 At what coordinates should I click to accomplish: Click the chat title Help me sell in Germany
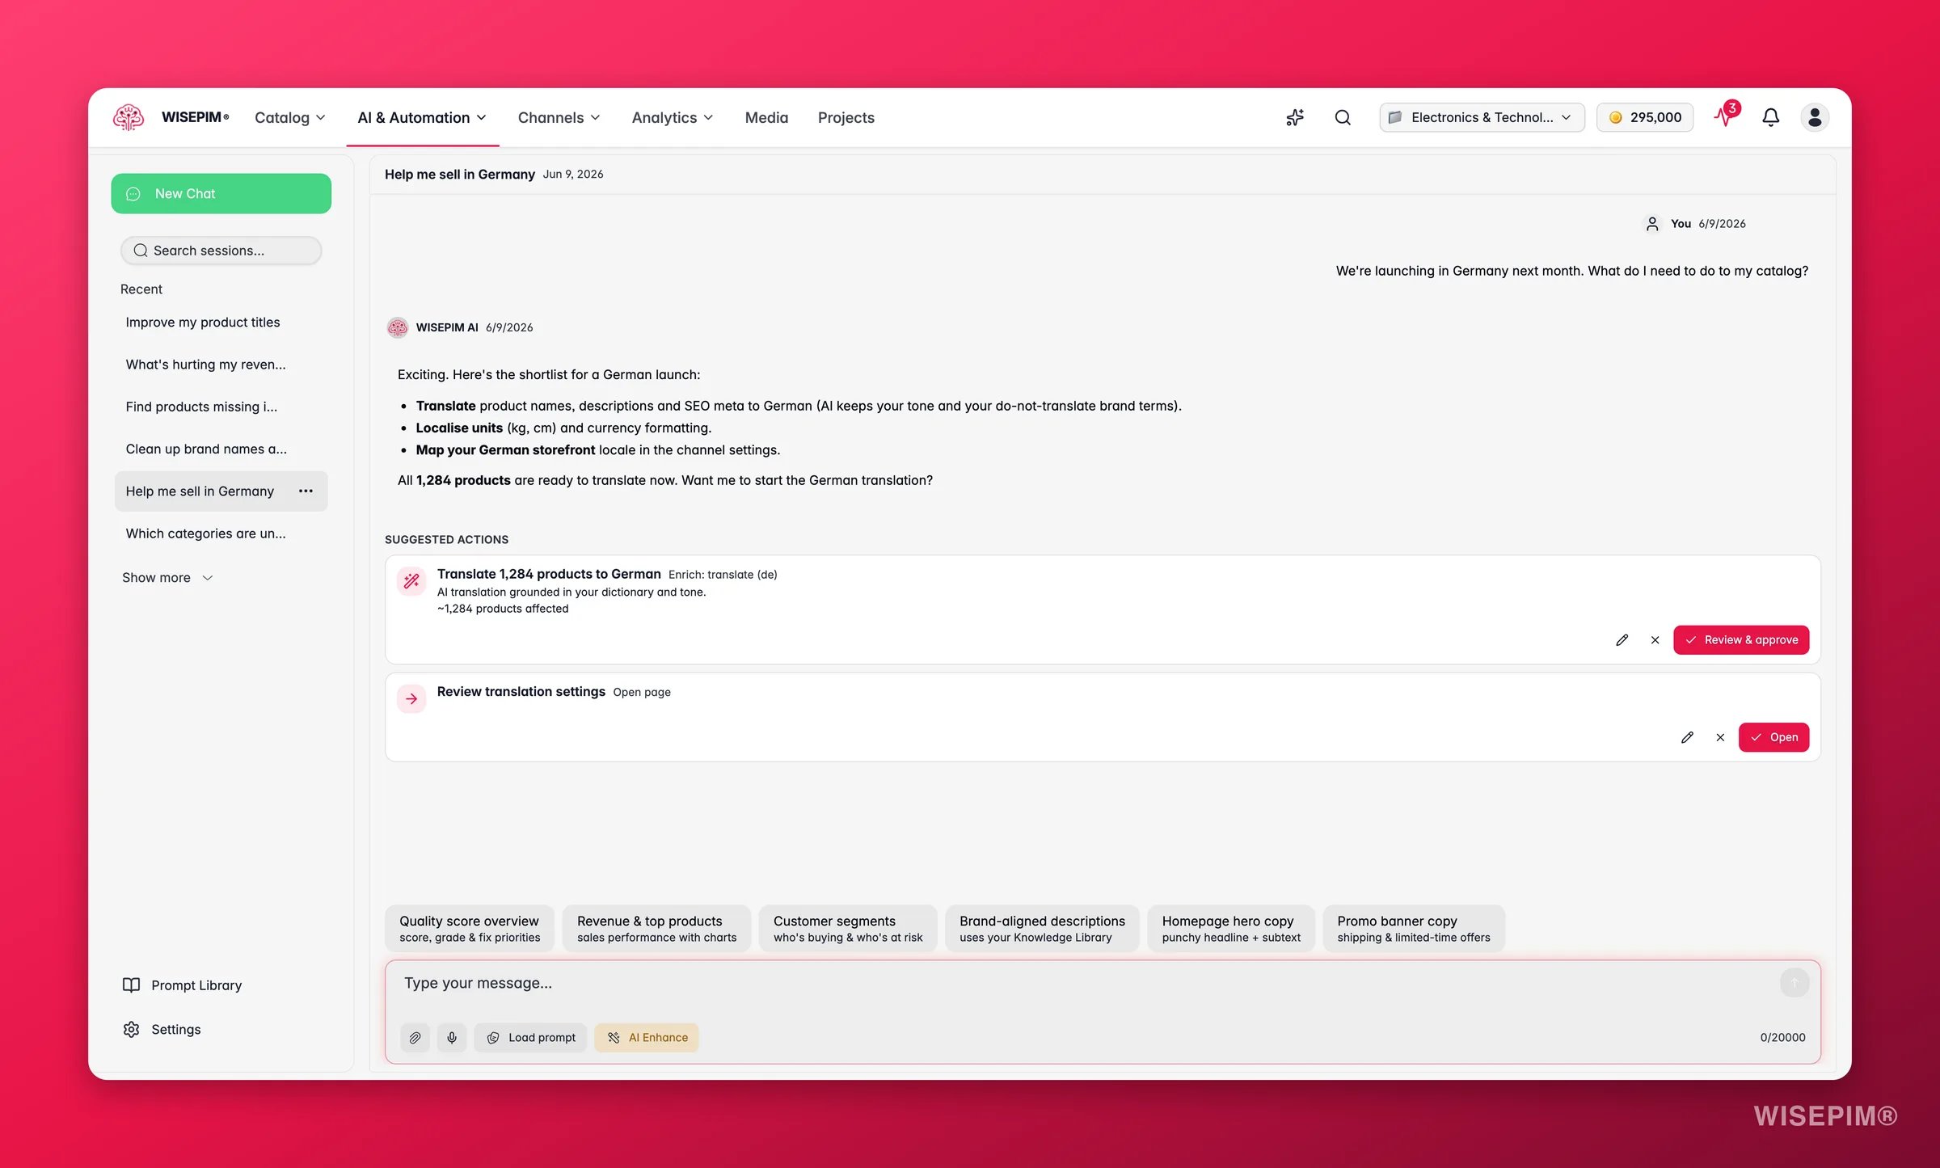459,174
